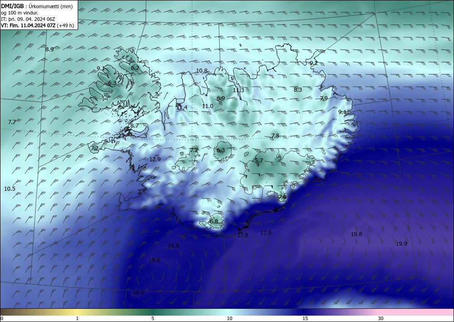Click the 12.9 value label
The image size is (454, 322).
tap(155, 159)
